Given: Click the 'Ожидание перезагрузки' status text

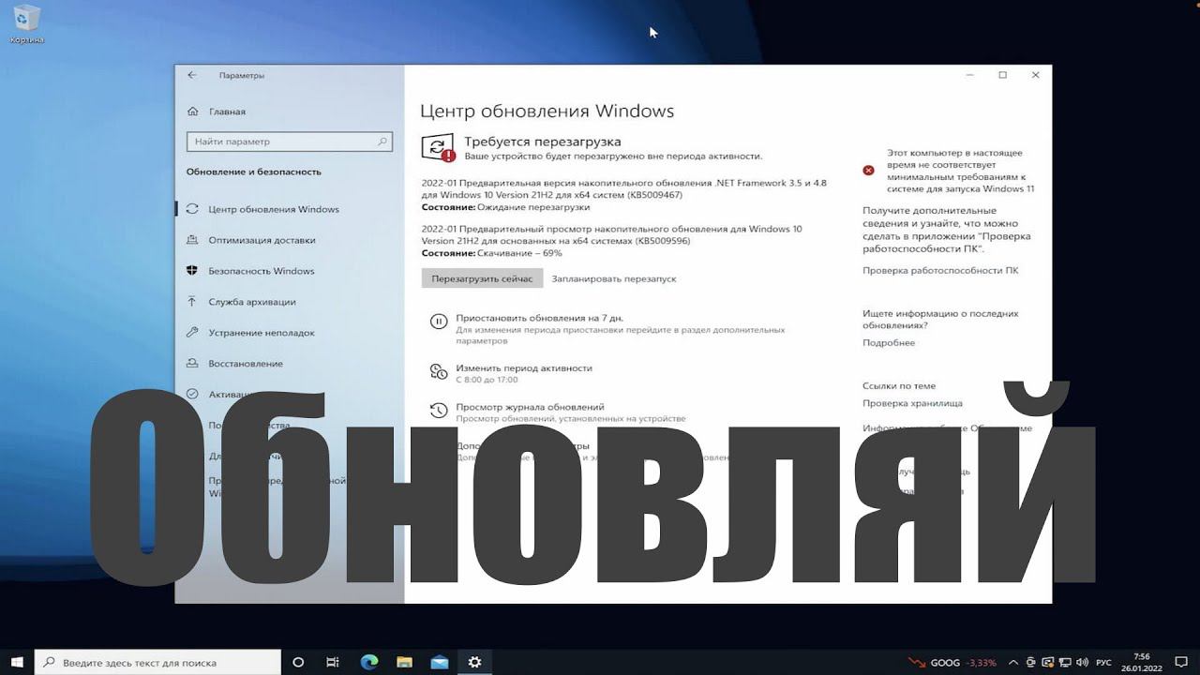Looking at the screenshot, I should pos(533,207).
